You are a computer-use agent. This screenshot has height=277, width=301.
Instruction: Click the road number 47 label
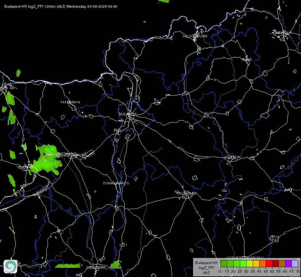click(285, 233)
